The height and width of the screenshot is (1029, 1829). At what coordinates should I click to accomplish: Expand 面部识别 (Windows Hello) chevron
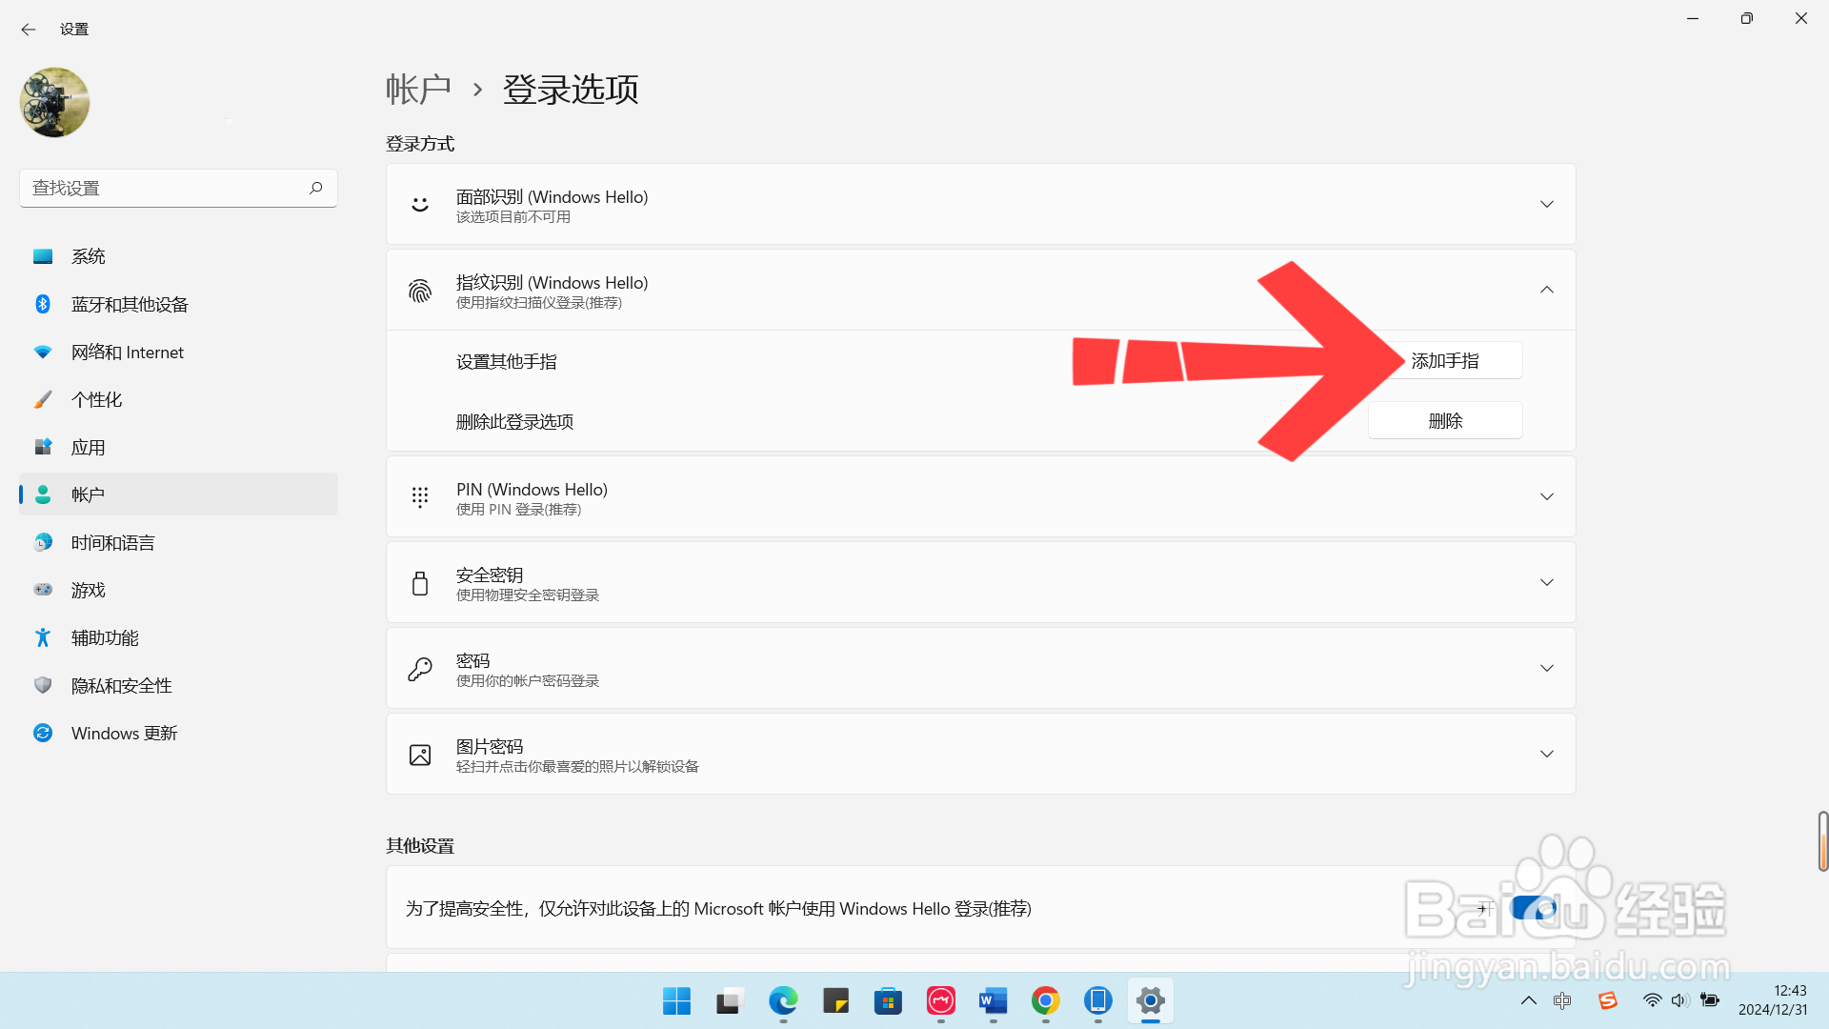1546,204
